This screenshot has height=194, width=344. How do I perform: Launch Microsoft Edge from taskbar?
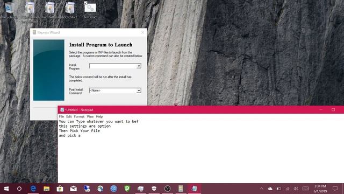pos(33,189)
